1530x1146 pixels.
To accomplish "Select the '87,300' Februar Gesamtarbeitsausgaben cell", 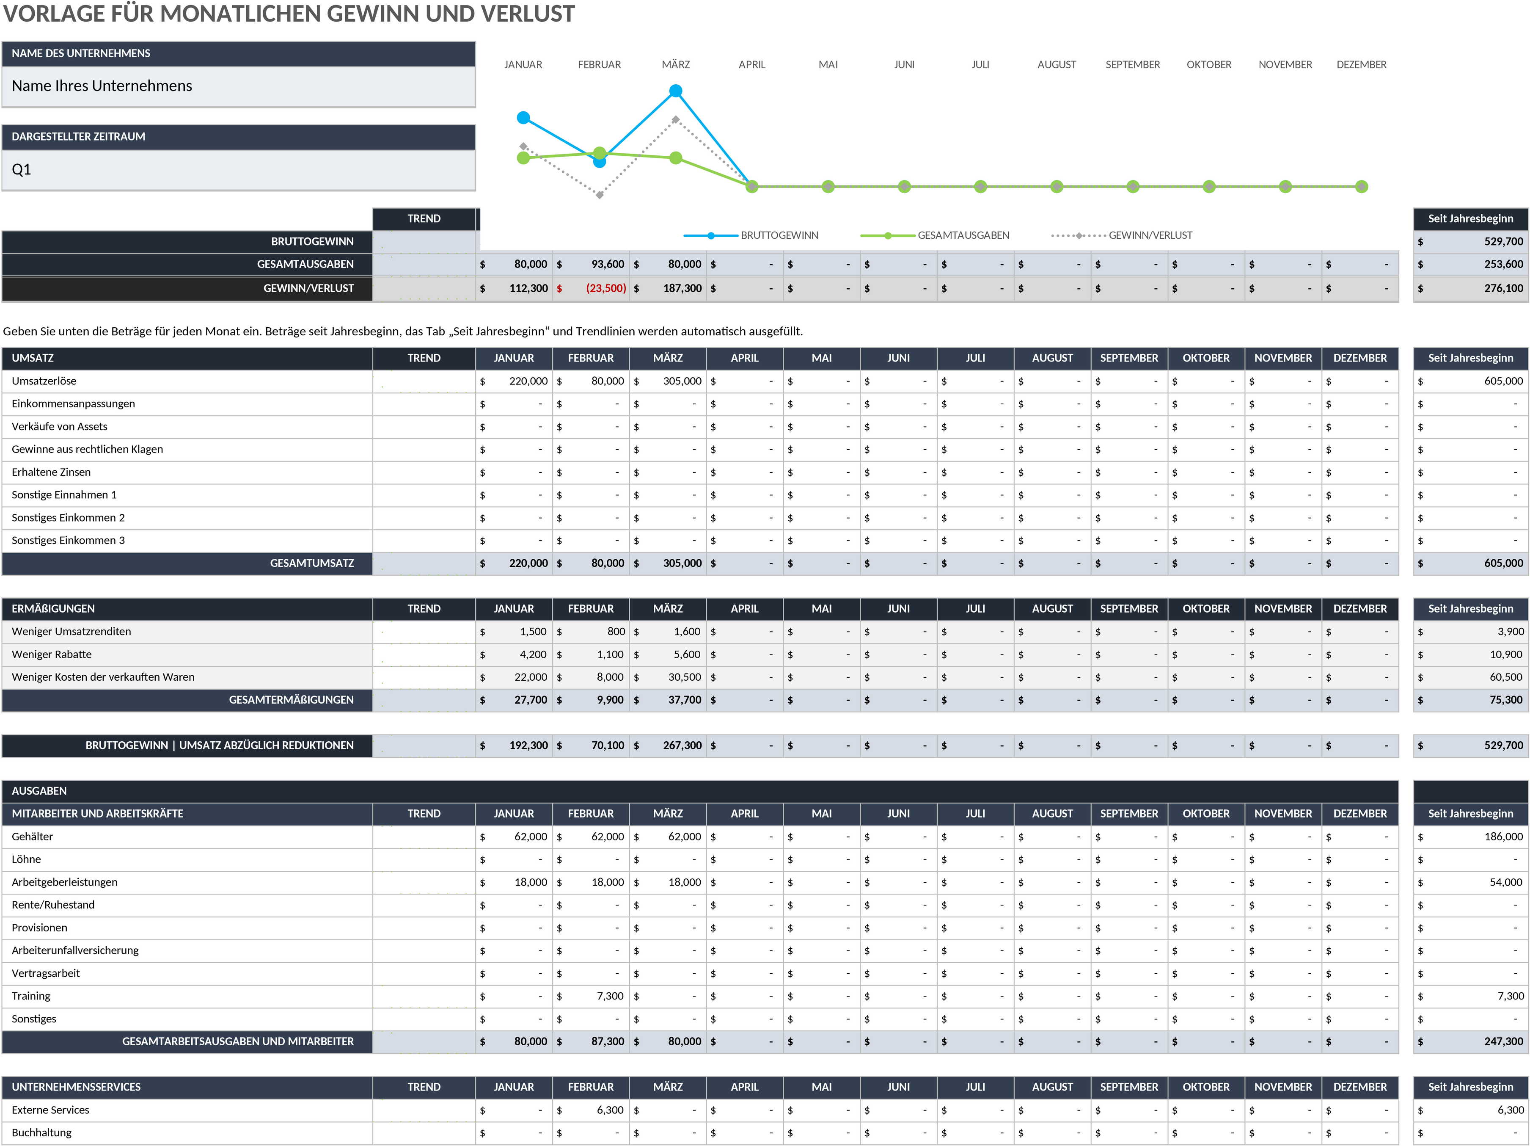I will click(591, 1041).
